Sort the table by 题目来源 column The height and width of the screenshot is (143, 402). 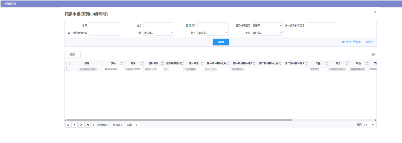(202, 64)
